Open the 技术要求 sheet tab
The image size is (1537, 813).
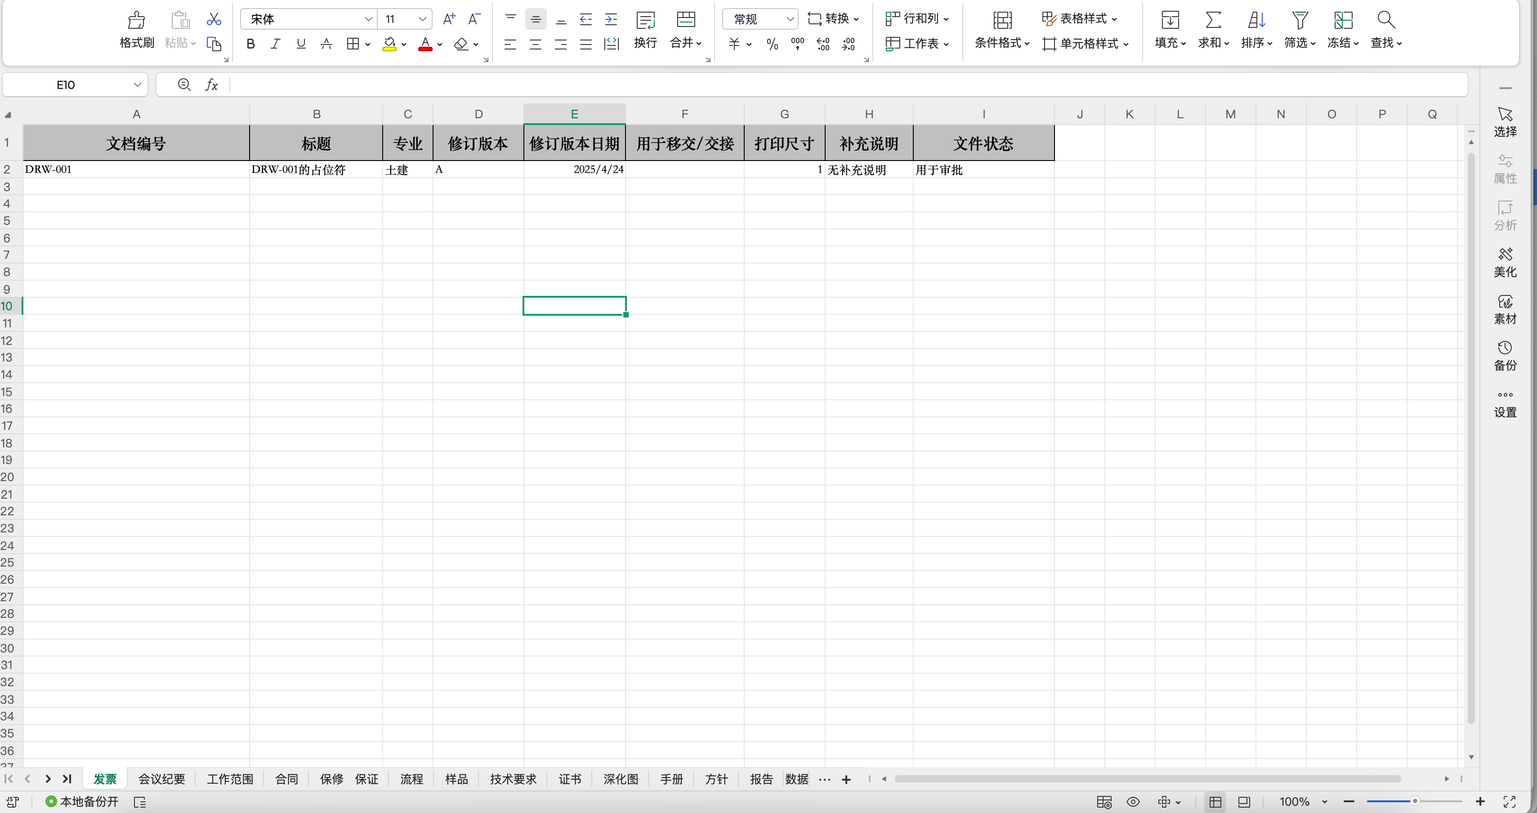coord(513,779)
